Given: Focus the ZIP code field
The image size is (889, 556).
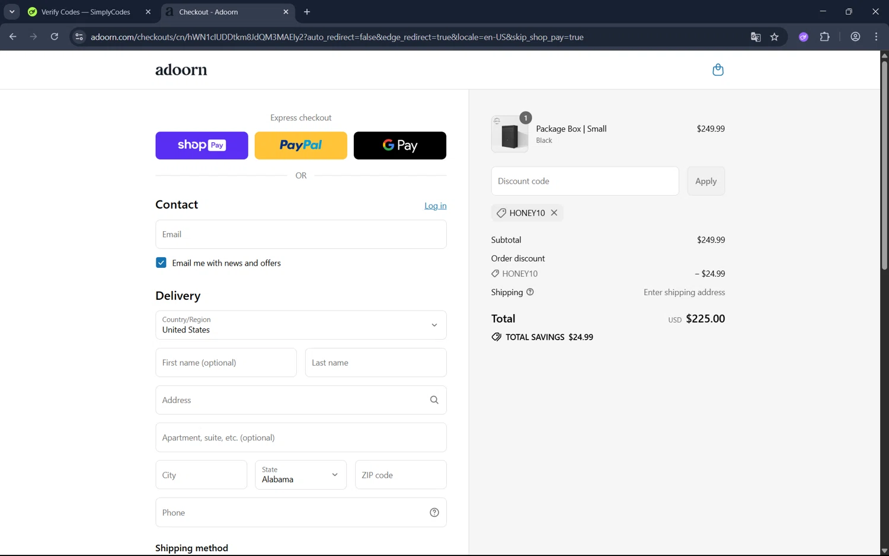Looking at the screenshot, I should (x=401, y=475).
